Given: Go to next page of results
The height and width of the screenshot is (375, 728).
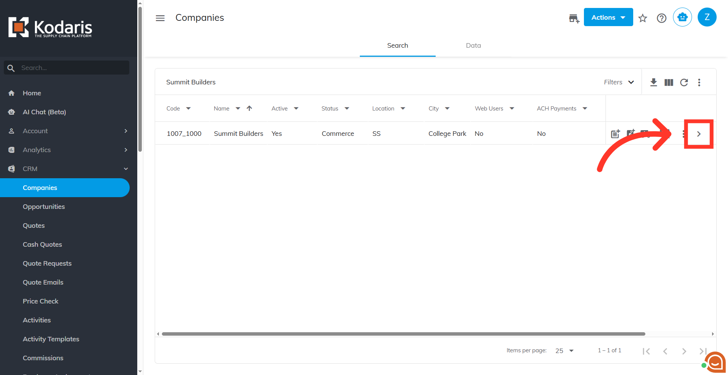Looking at the screenshot, I should pos(684,351).
